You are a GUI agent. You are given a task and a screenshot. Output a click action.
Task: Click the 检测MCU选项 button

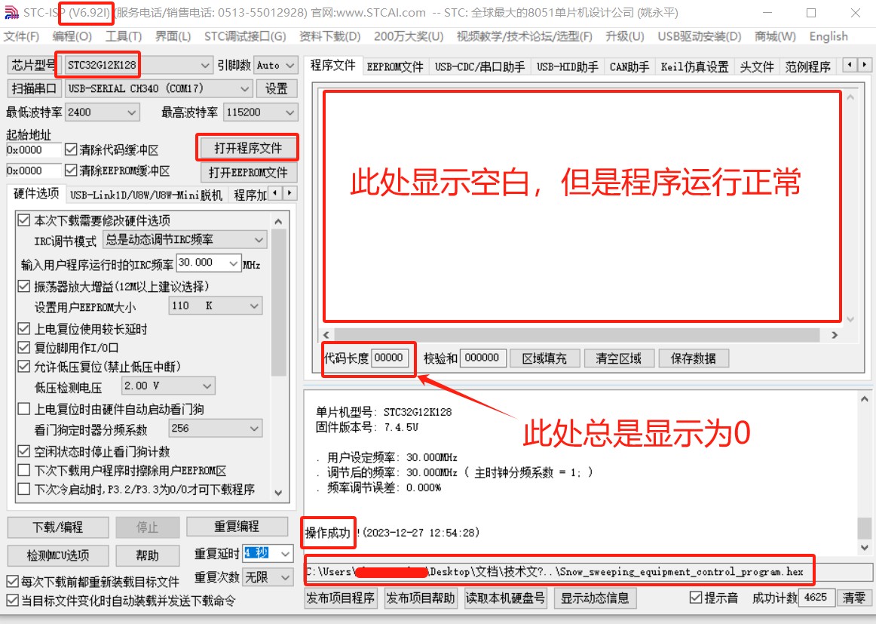(x=57, y=555)
